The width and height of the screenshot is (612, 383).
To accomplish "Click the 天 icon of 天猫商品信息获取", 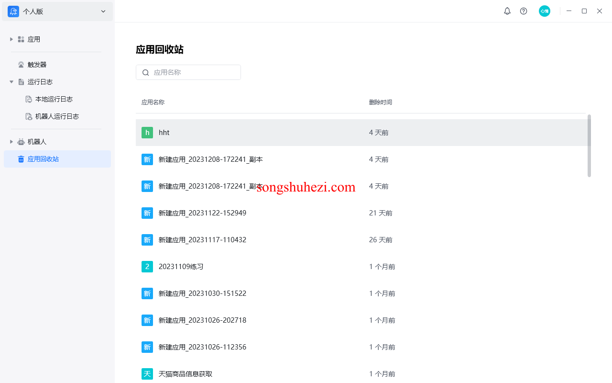I will (147, 374).
